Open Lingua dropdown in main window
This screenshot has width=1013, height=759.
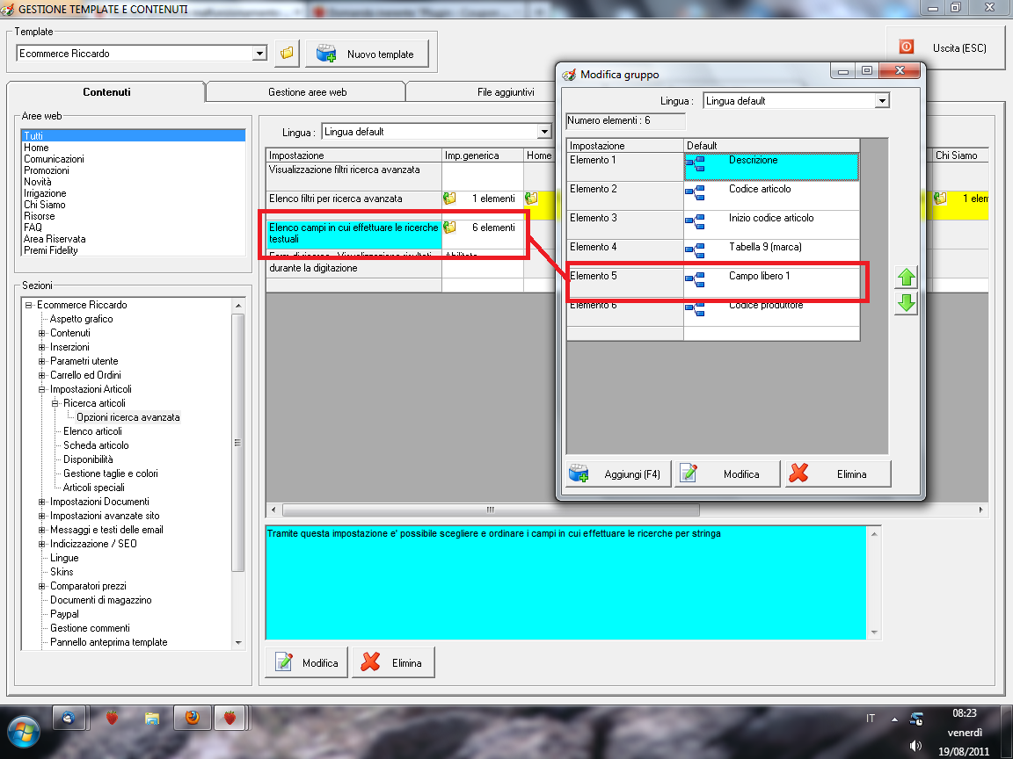coord(544,132)
